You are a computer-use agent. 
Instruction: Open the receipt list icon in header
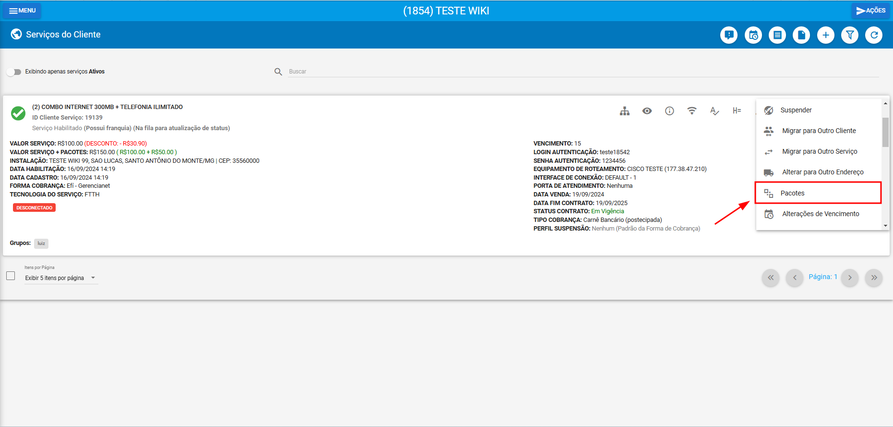(x=777, y=35)
